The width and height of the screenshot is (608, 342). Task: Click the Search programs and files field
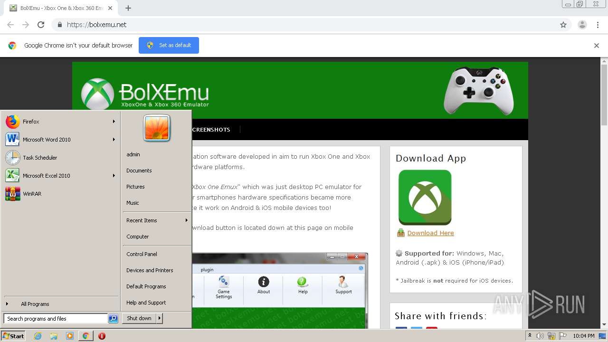pyautogui.click(x=56, y=319)
